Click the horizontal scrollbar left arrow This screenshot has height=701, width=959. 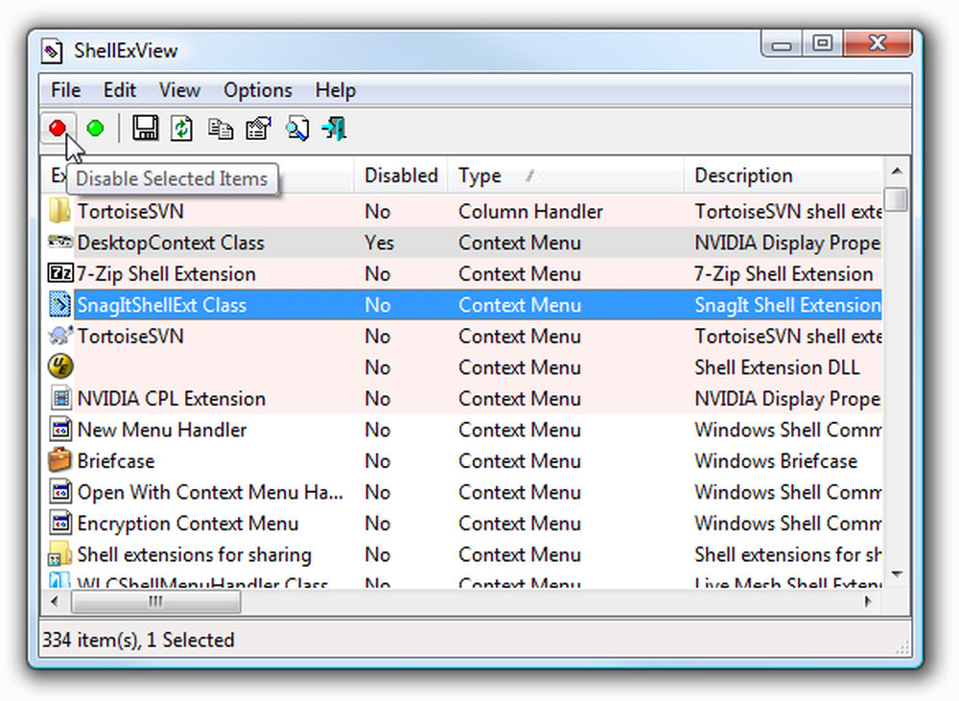click(x=55, y=602)
